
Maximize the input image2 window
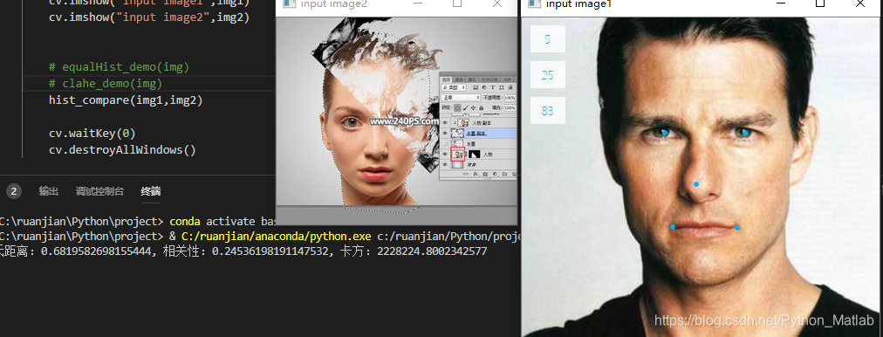tap(456, 3)
